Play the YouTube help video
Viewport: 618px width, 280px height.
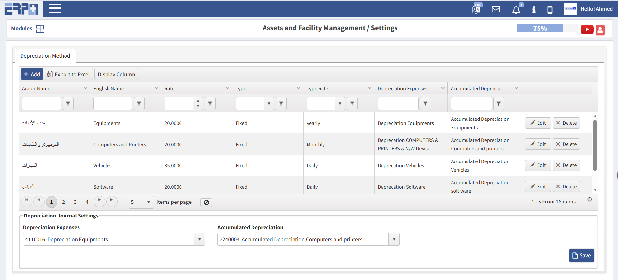point(587,29)
